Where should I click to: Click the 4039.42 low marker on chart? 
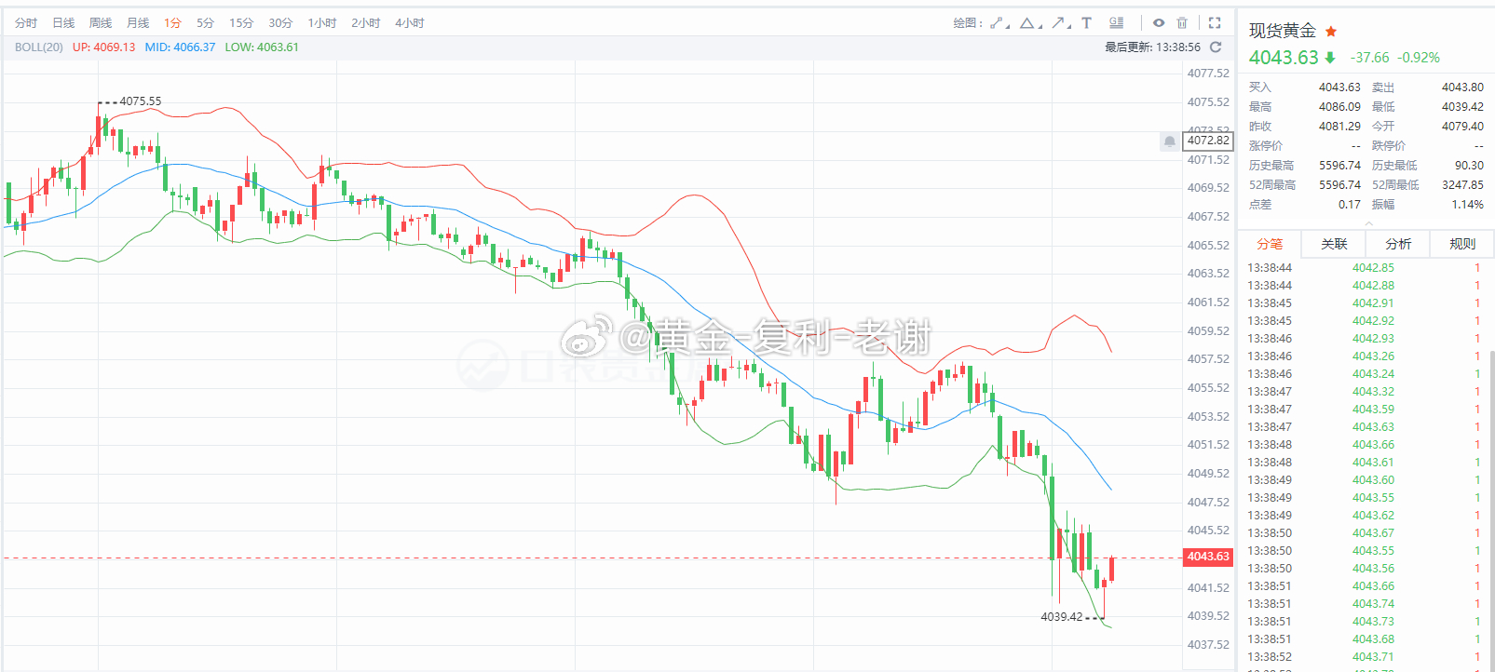pos(1062,617)
